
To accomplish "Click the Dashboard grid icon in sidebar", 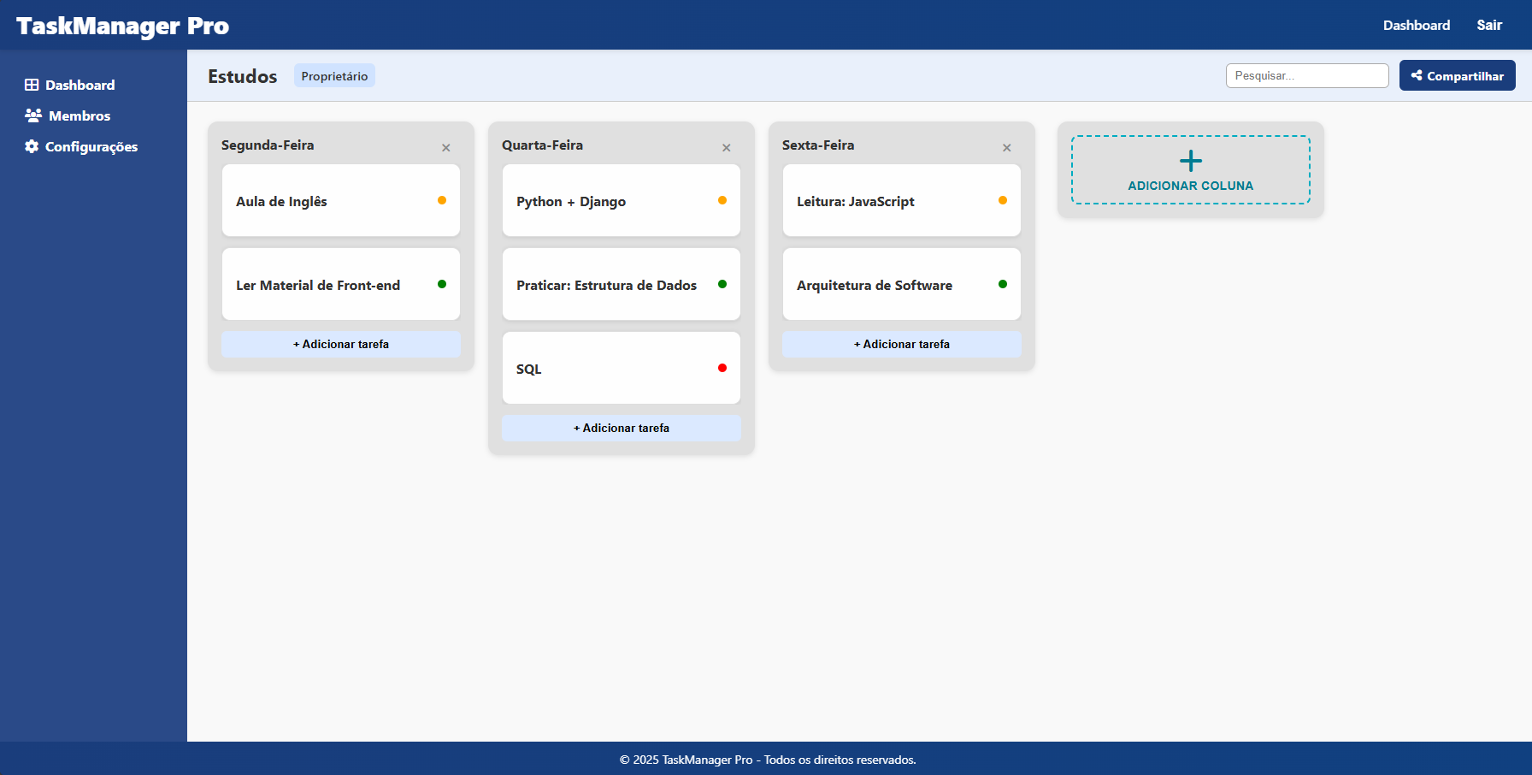I will pyautogui.click(x=32, y=85).
